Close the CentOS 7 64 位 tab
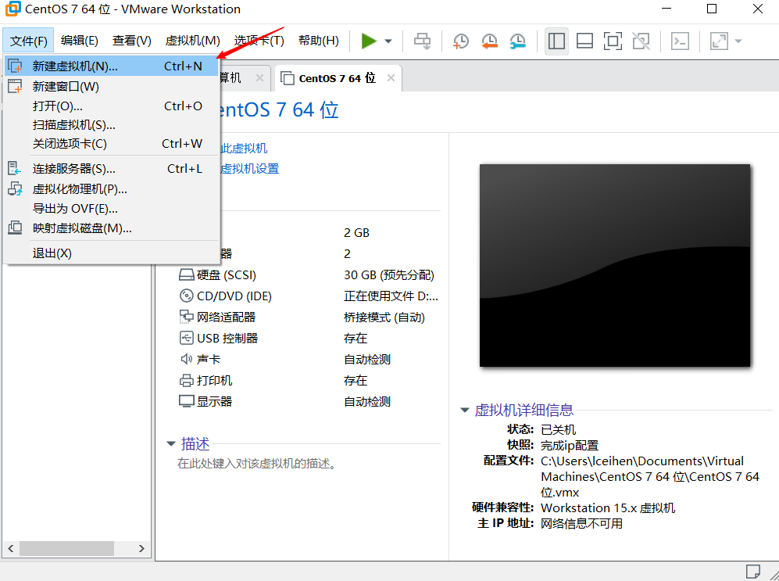The width and height of the screenshot is (779, 581). coord(391,78)
